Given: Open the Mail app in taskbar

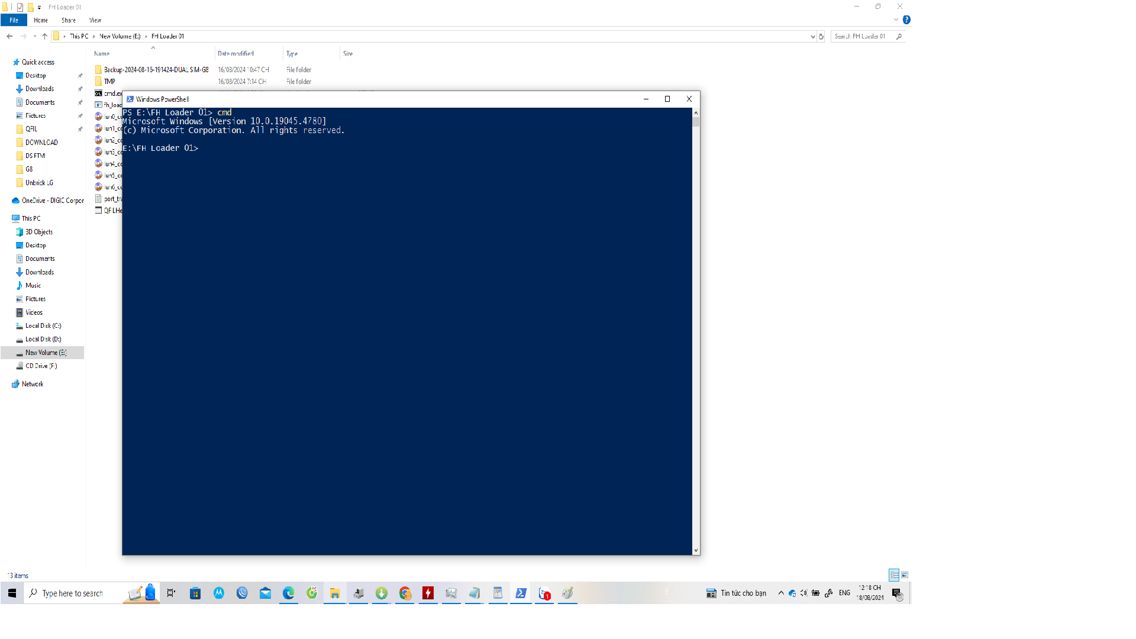Looking at the screenshot, I should (265, 593).
